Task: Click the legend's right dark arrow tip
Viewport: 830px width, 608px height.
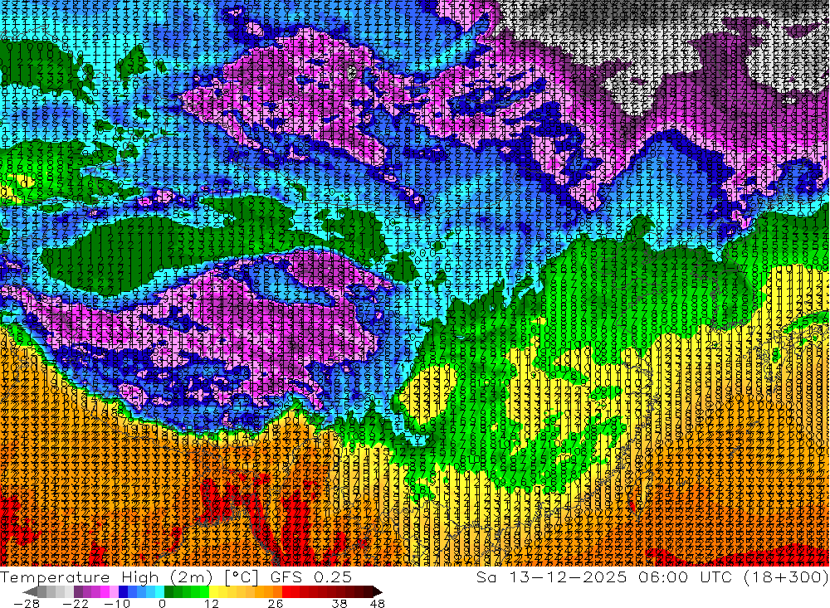Action: [x=378, y=592]
